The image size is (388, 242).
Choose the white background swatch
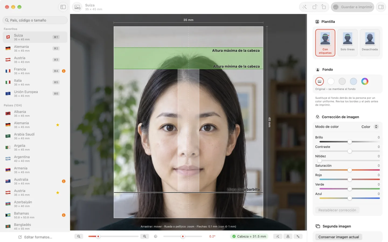pyautogui.click(x=331, y=81)
